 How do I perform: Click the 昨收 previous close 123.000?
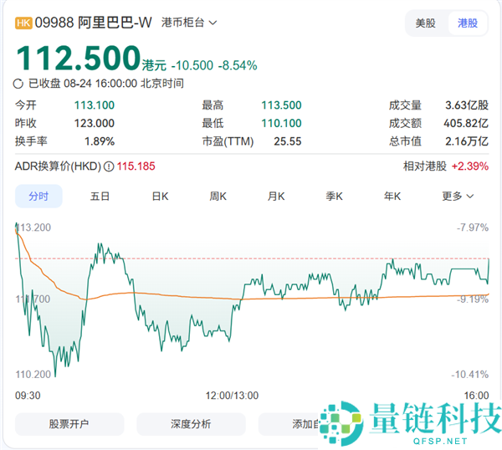[x=95, y=123]
